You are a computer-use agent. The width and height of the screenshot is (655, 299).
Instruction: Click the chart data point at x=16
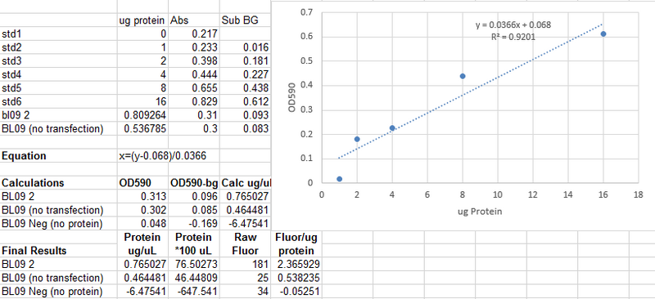coord(603,33)
